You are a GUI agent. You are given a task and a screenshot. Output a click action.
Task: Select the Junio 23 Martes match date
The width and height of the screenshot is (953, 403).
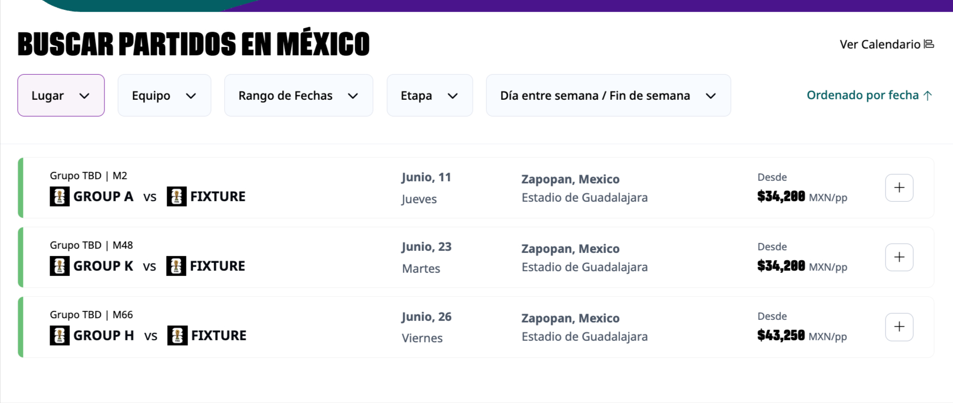[427, 257]
